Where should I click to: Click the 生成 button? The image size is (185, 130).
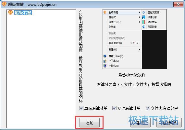(141, 123)
